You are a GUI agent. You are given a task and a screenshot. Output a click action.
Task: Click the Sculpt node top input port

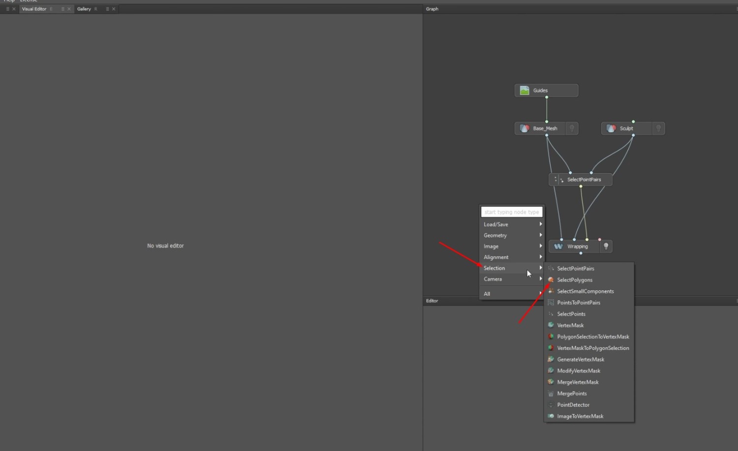(x=633, y=121)
